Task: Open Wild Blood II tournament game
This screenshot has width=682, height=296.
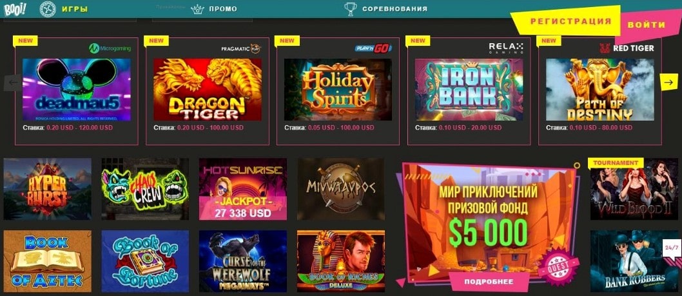Action: 634,189
